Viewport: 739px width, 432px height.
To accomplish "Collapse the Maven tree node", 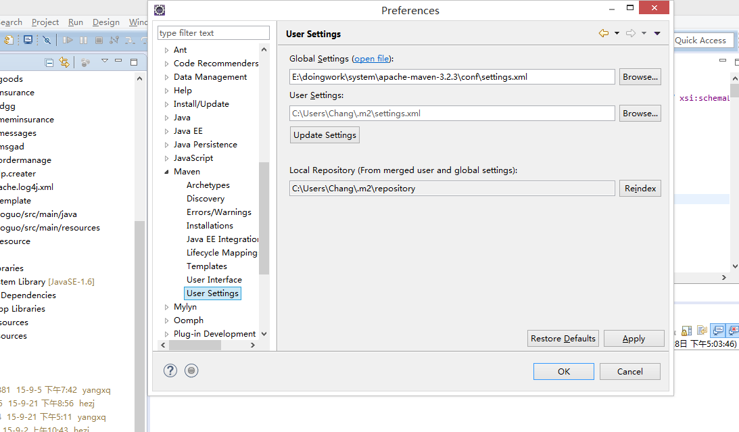I will (167, 172).
